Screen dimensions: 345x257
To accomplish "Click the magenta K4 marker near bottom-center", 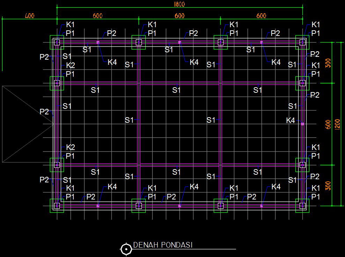I will pyautogui.click(x=179, y=206).
